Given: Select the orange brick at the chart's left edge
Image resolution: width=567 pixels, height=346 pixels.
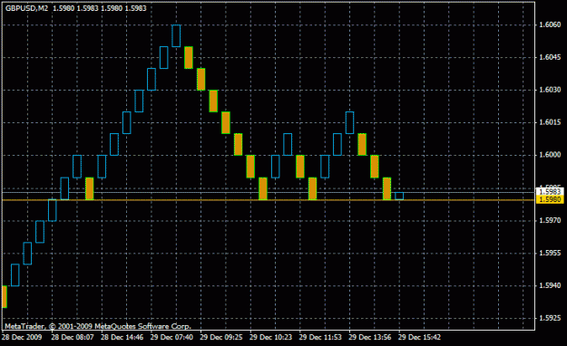Looking at the screenshot, I should 5,296.
